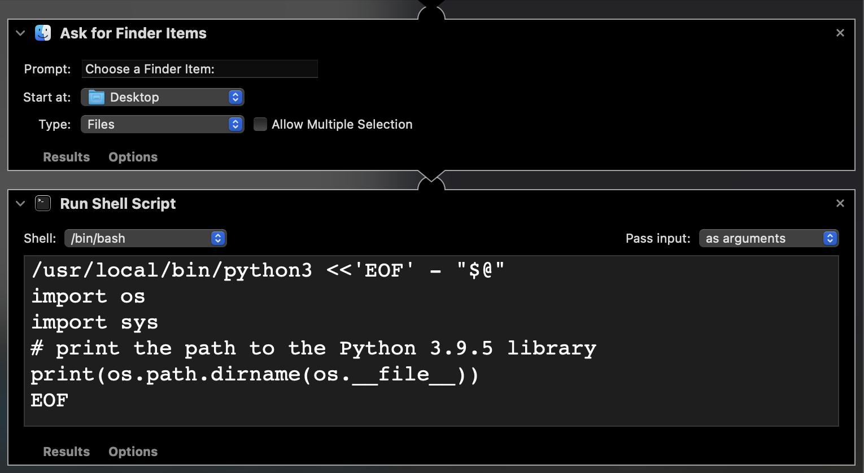Click the Finder icon in Ask for Finder Items
The height and width of the screenshot is (473, 864).
click(x=43, y=33)
